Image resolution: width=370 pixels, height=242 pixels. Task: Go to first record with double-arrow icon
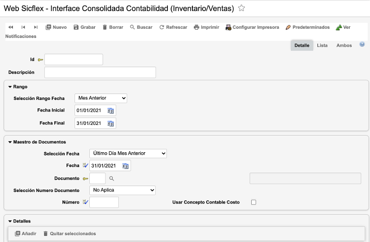pos(11,27)
